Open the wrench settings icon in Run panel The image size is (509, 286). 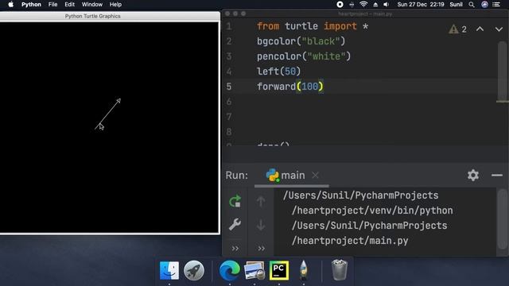235,224
